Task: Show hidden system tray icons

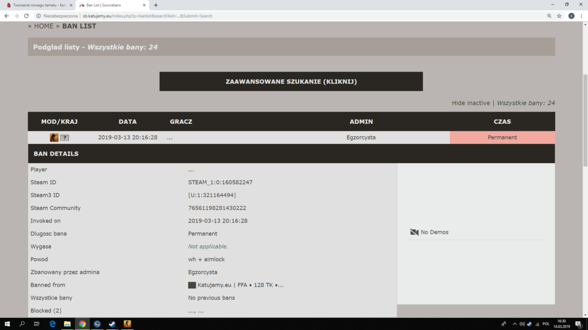Action: [x=514, y=324]
